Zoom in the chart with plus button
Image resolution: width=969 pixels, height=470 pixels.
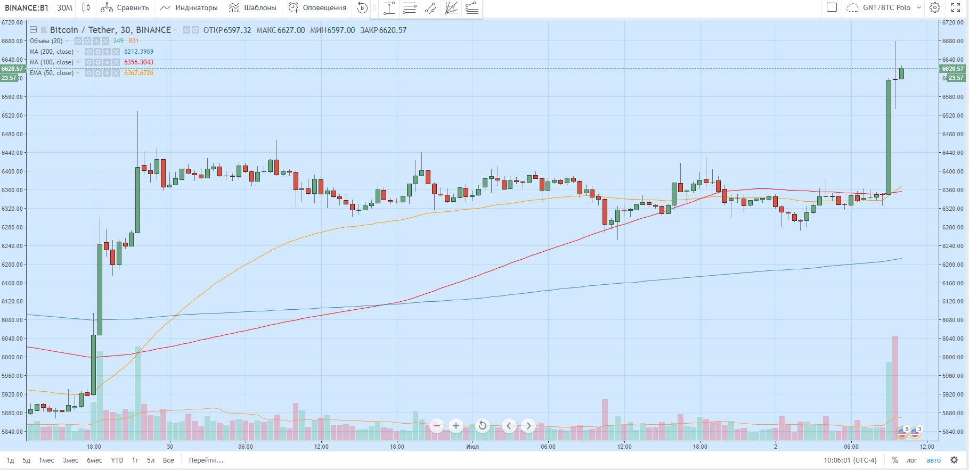456,426
